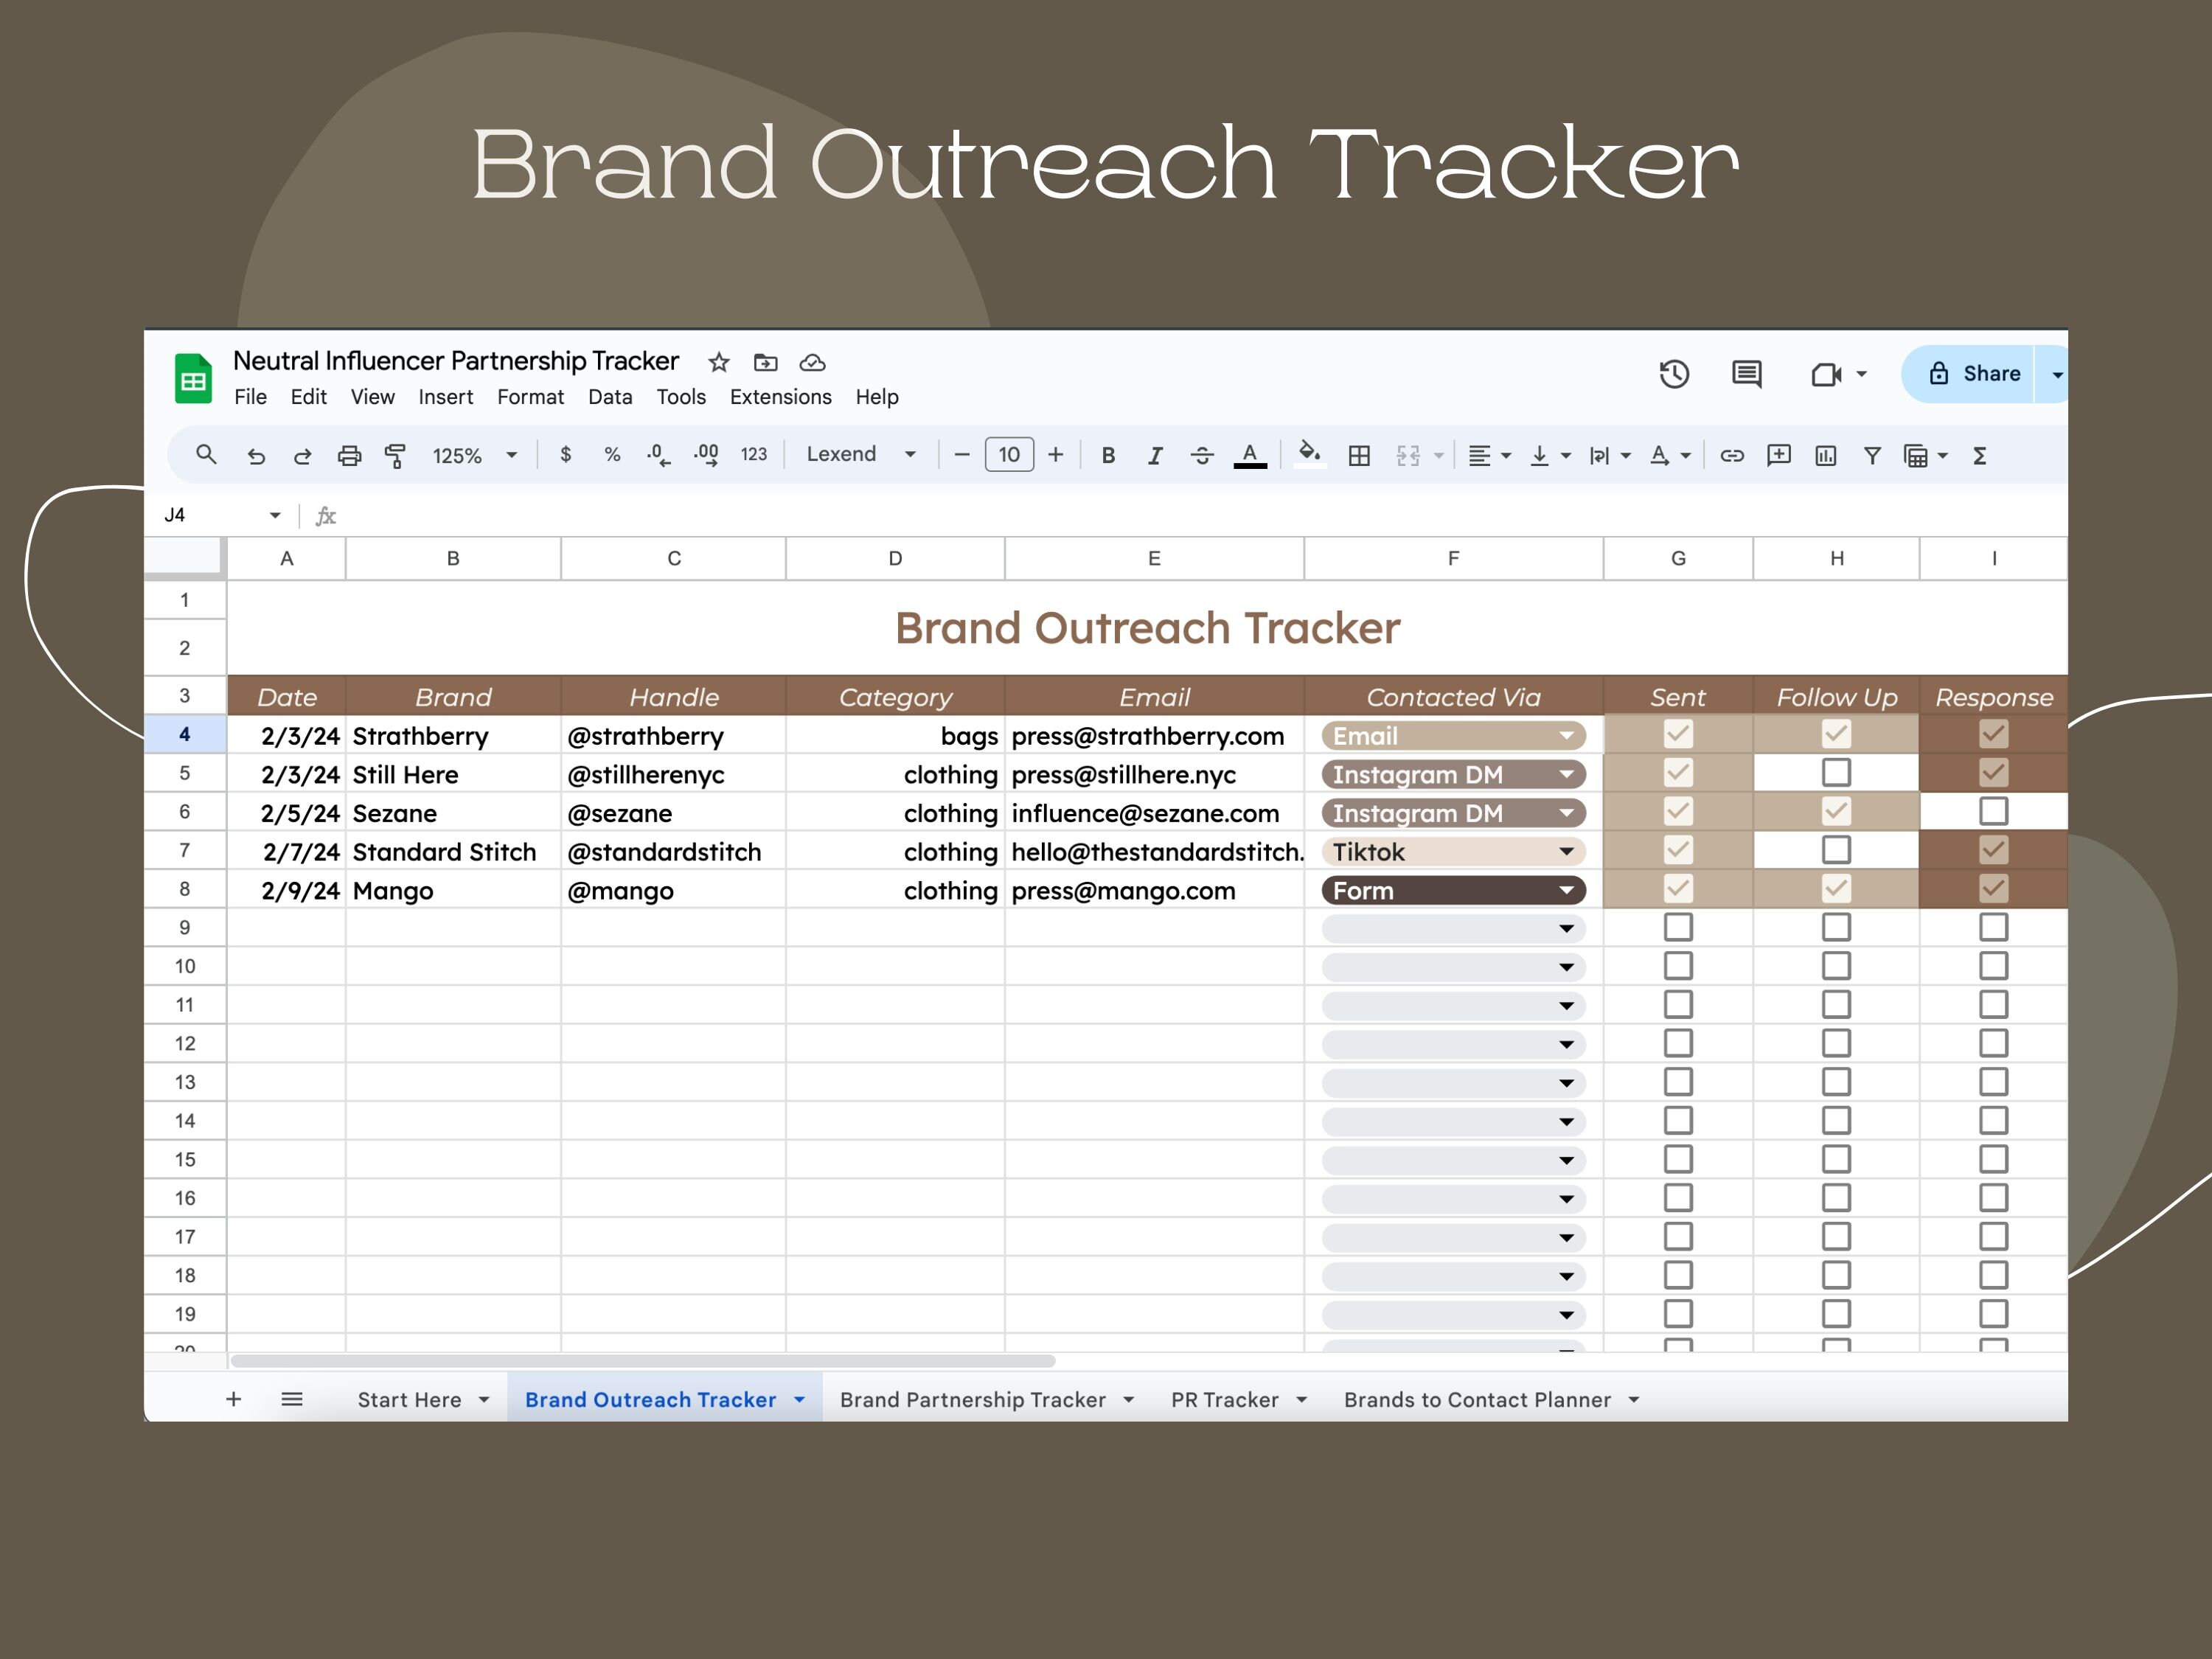Open the Format menu
The height and width of the screenshot is (1659, 2212).
click(531, 397)
